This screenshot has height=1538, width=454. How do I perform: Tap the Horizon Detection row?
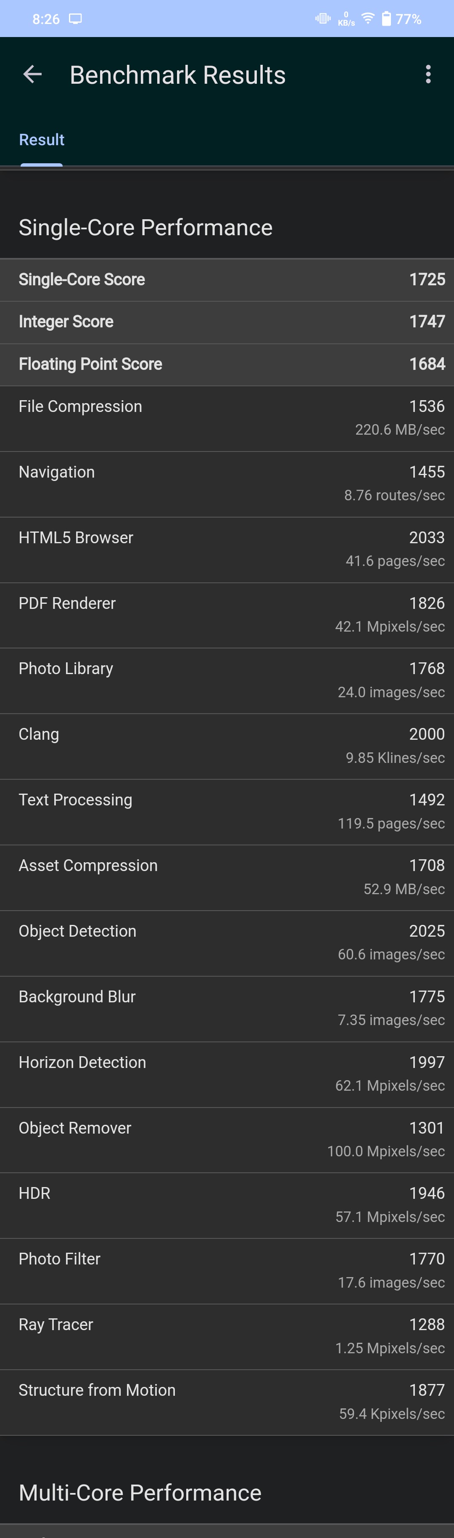click(227, 1074)
